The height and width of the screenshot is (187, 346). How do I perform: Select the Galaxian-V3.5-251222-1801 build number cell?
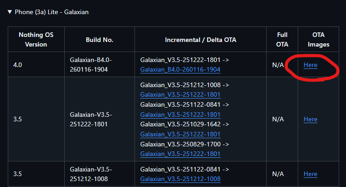(x=99, y=119)
